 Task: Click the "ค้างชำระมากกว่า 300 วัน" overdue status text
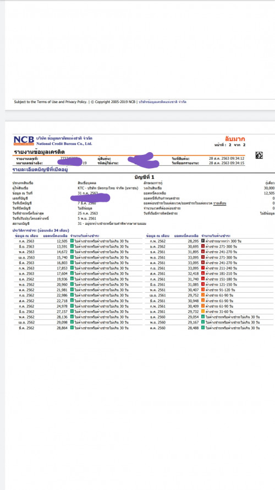coord(223,241)
